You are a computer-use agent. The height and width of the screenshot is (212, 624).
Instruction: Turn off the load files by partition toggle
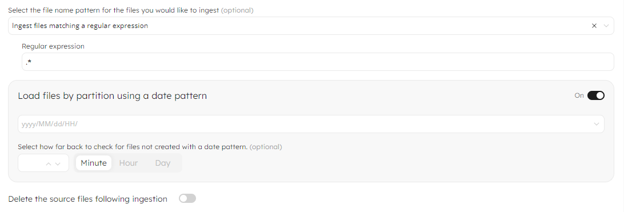pyautogui.click(x=596, y=95)
